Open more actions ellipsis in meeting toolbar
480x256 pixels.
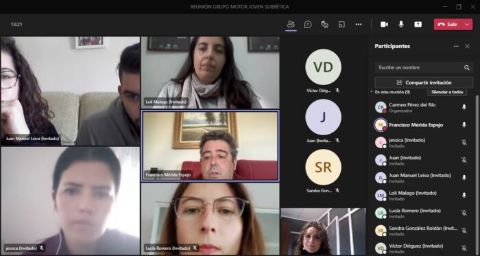click(359, 25)
